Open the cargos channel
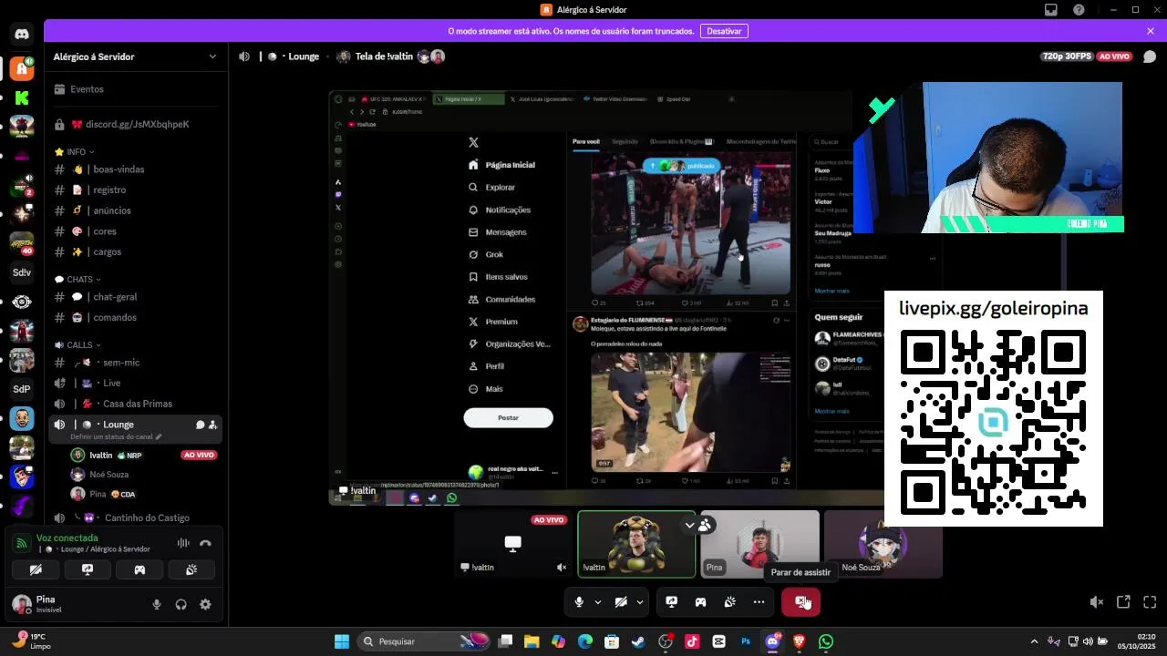 (137, 251)
